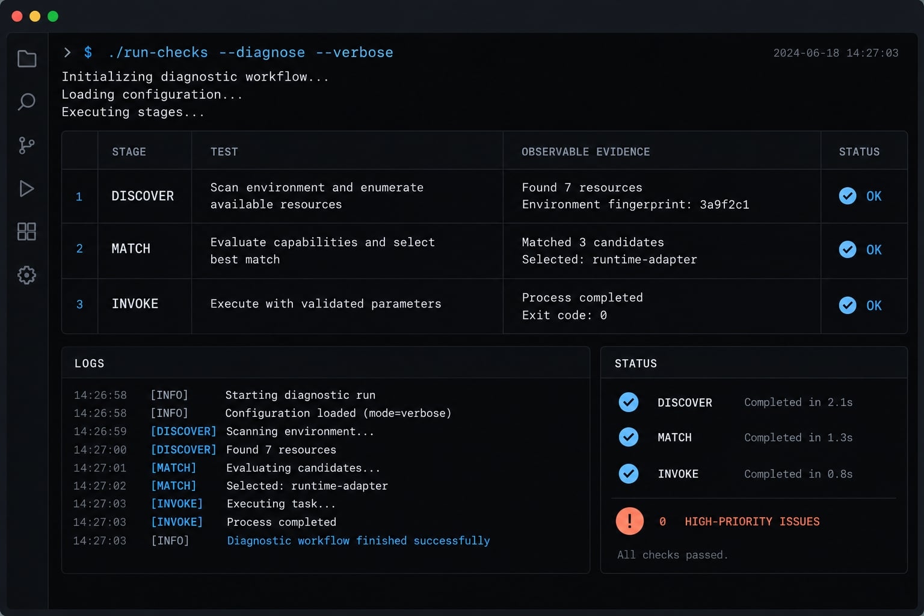Viewport: 924px width, 616px height.
Task: Click MATCH check icon in Status panel
Action: (629, 437)
